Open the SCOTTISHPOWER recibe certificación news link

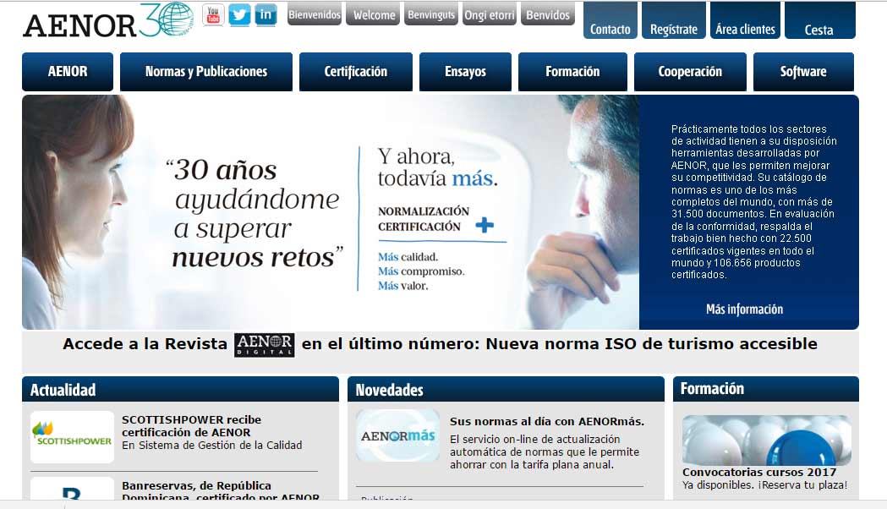pos(191,426)
